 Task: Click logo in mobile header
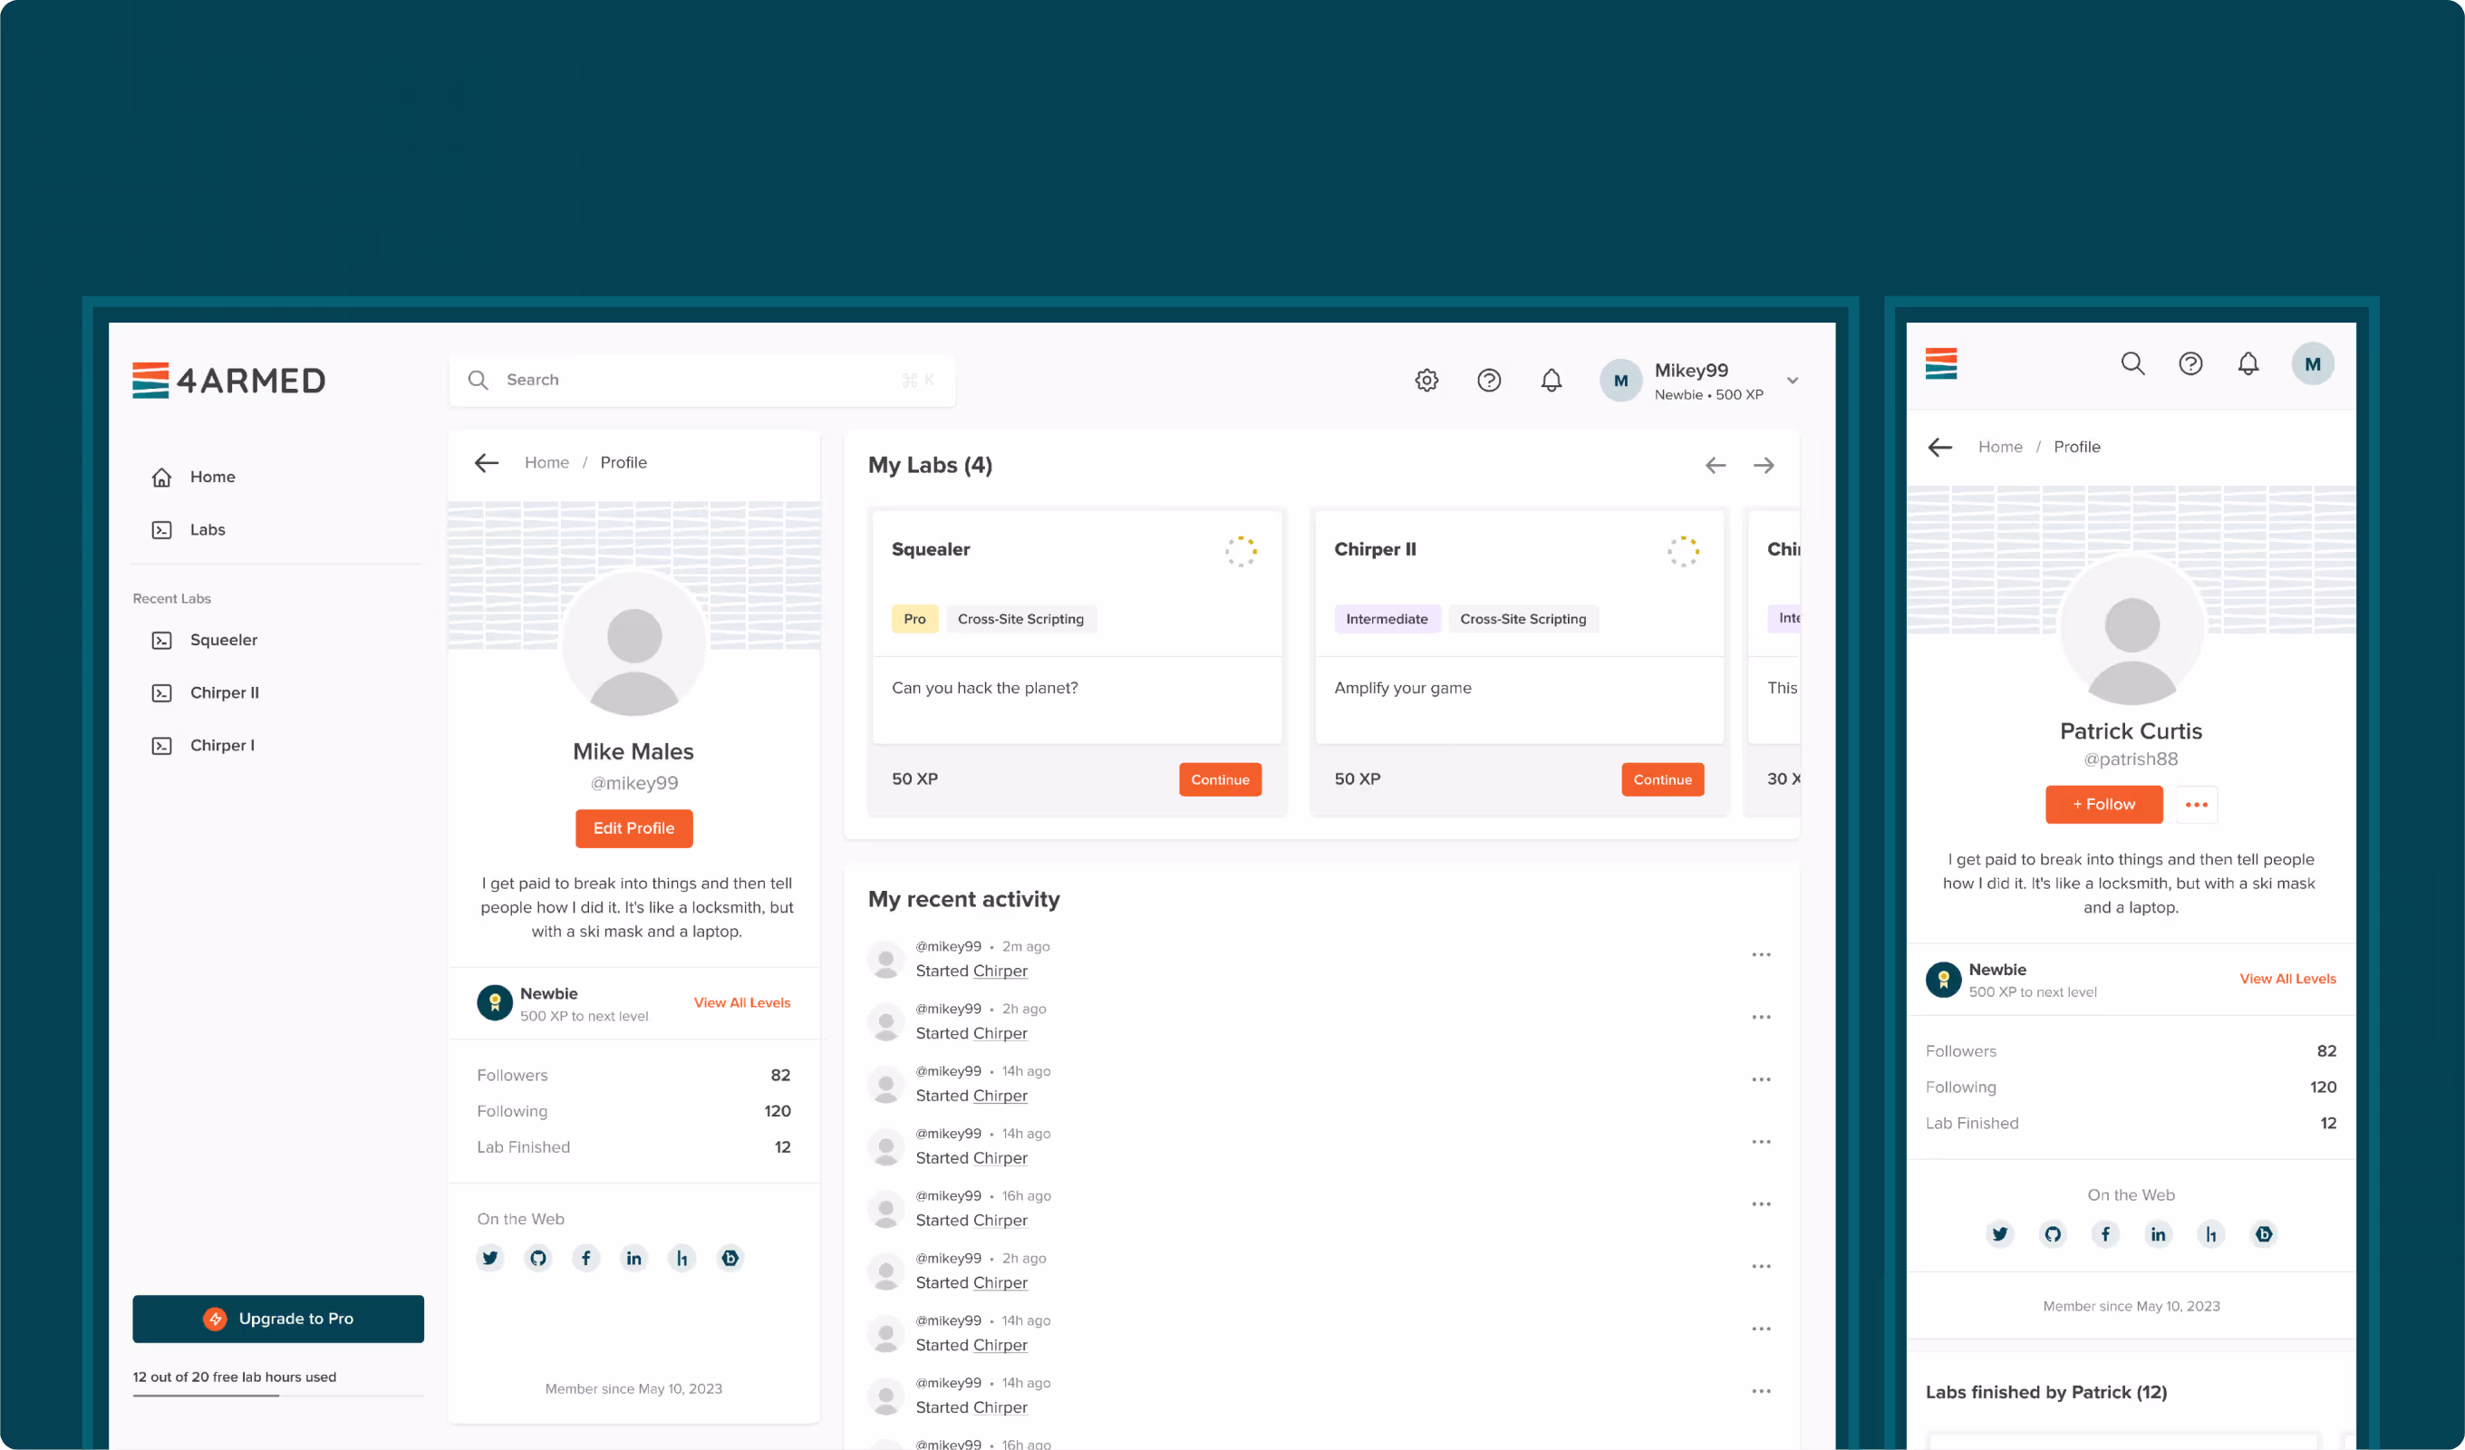tap(1940, 364)
